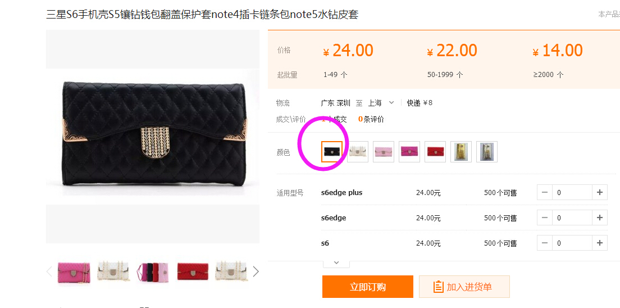620x308 pixels.
Task: Increase quantity for s6edge plus
Action: (599, 192)
